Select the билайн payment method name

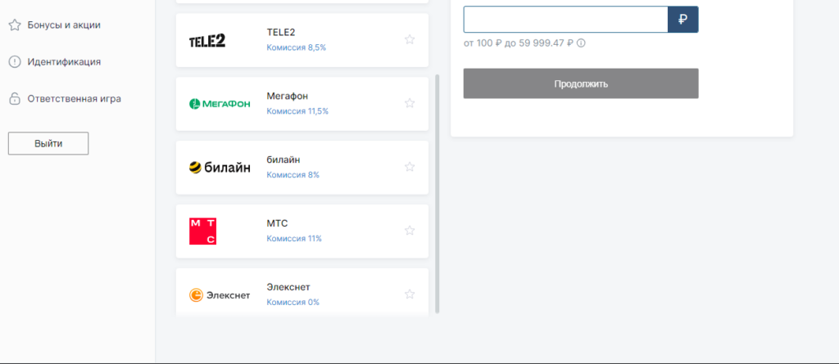click(x=283, y=160)
